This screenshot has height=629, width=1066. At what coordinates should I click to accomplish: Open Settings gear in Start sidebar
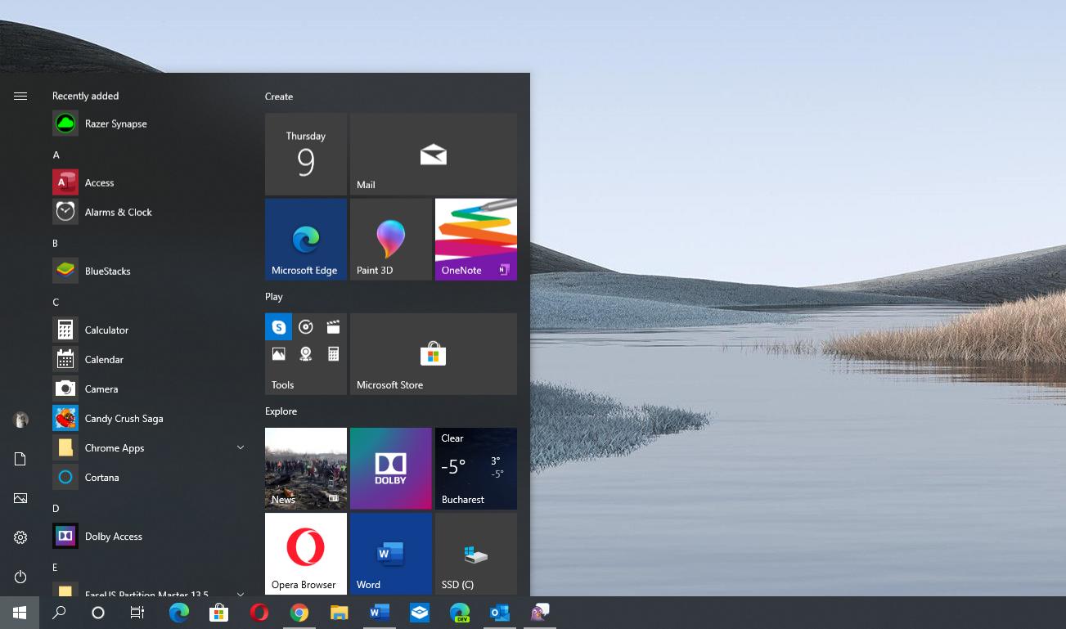tap(20, 537)
